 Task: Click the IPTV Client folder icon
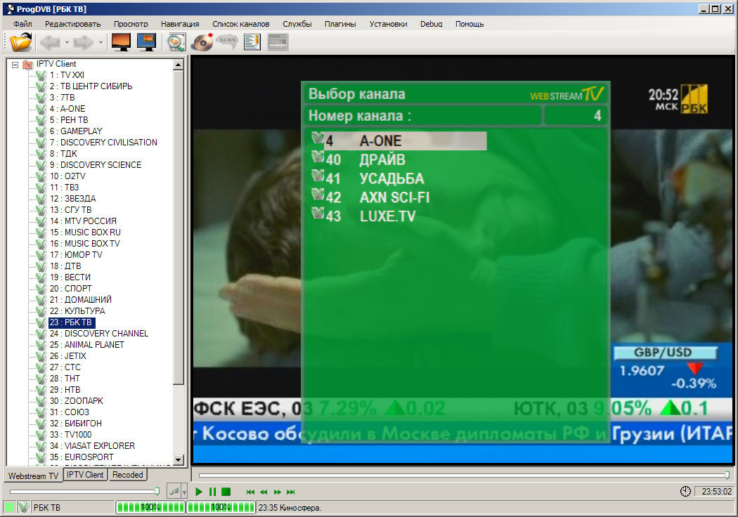(28, 64)
